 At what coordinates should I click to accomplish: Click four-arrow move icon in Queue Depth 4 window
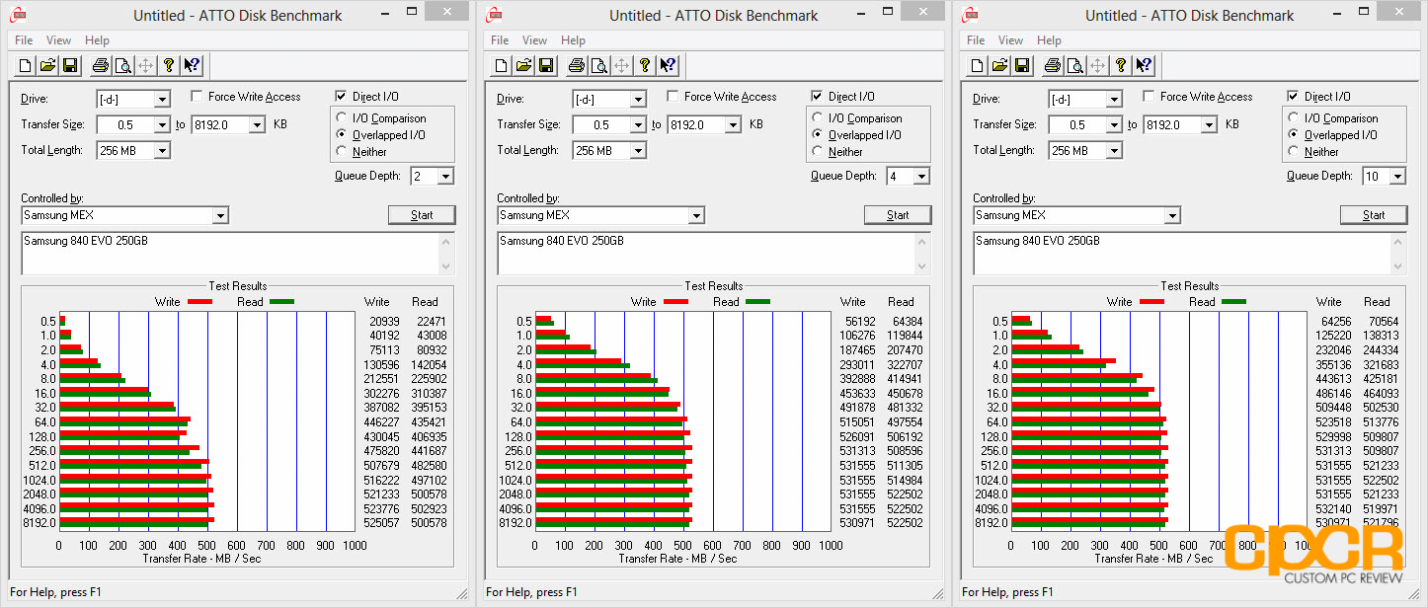point(621,66)
